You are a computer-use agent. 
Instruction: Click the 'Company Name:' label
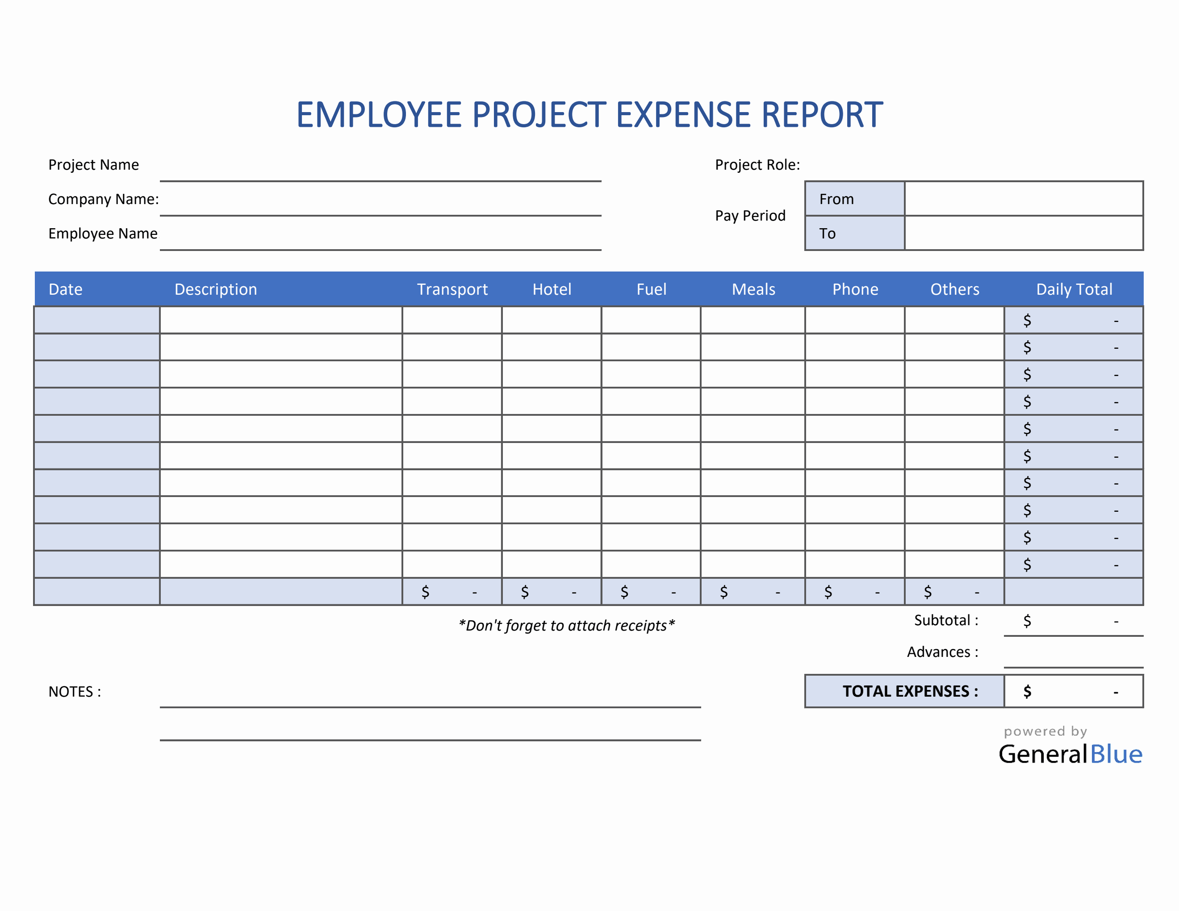[104, 199]
